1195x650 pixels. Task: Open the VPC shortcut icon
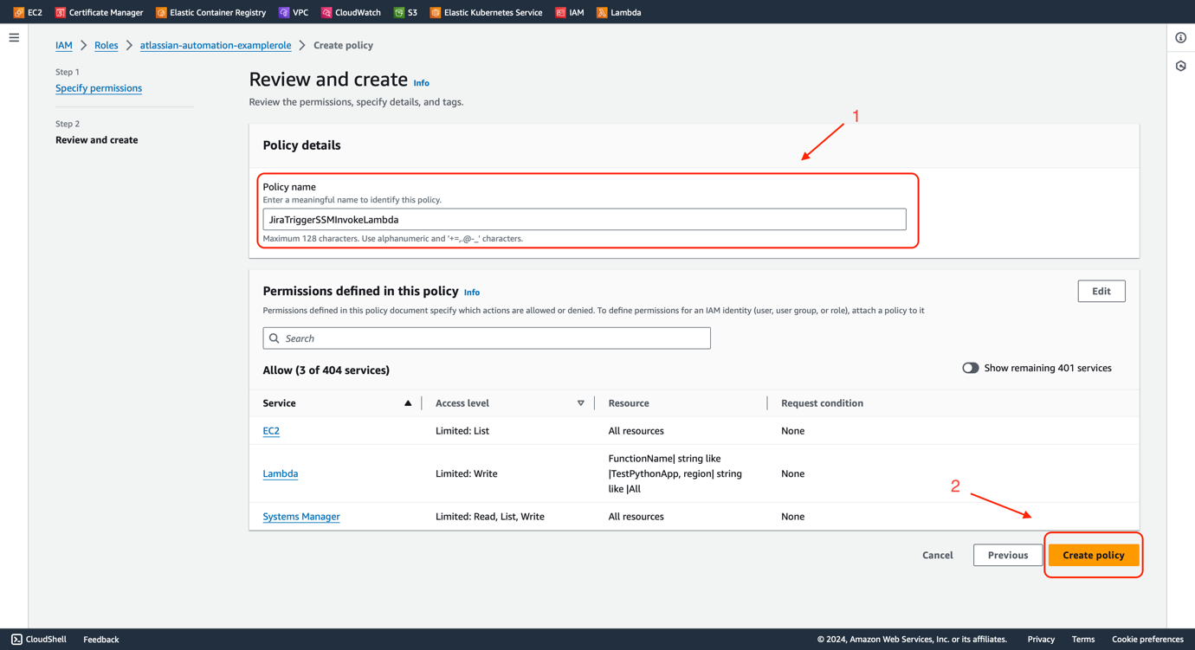[284, 12]
